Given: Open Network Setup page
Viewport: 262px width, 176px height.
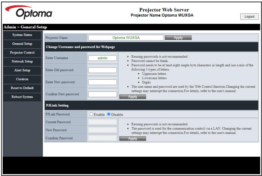Looking at the screenshot, I should click(22, 61).
